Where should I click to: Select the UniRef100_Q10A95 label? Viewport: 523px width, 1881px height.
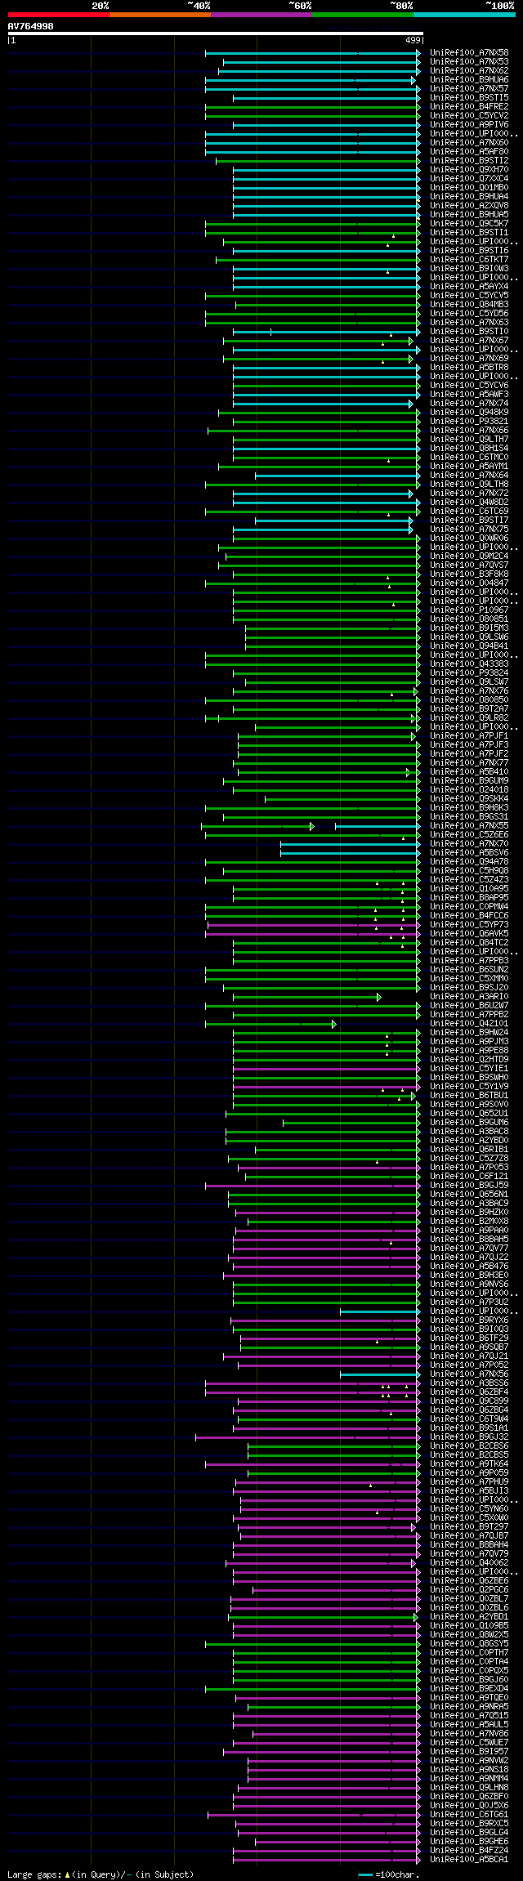pyautogui.click(x=469, y=889)
